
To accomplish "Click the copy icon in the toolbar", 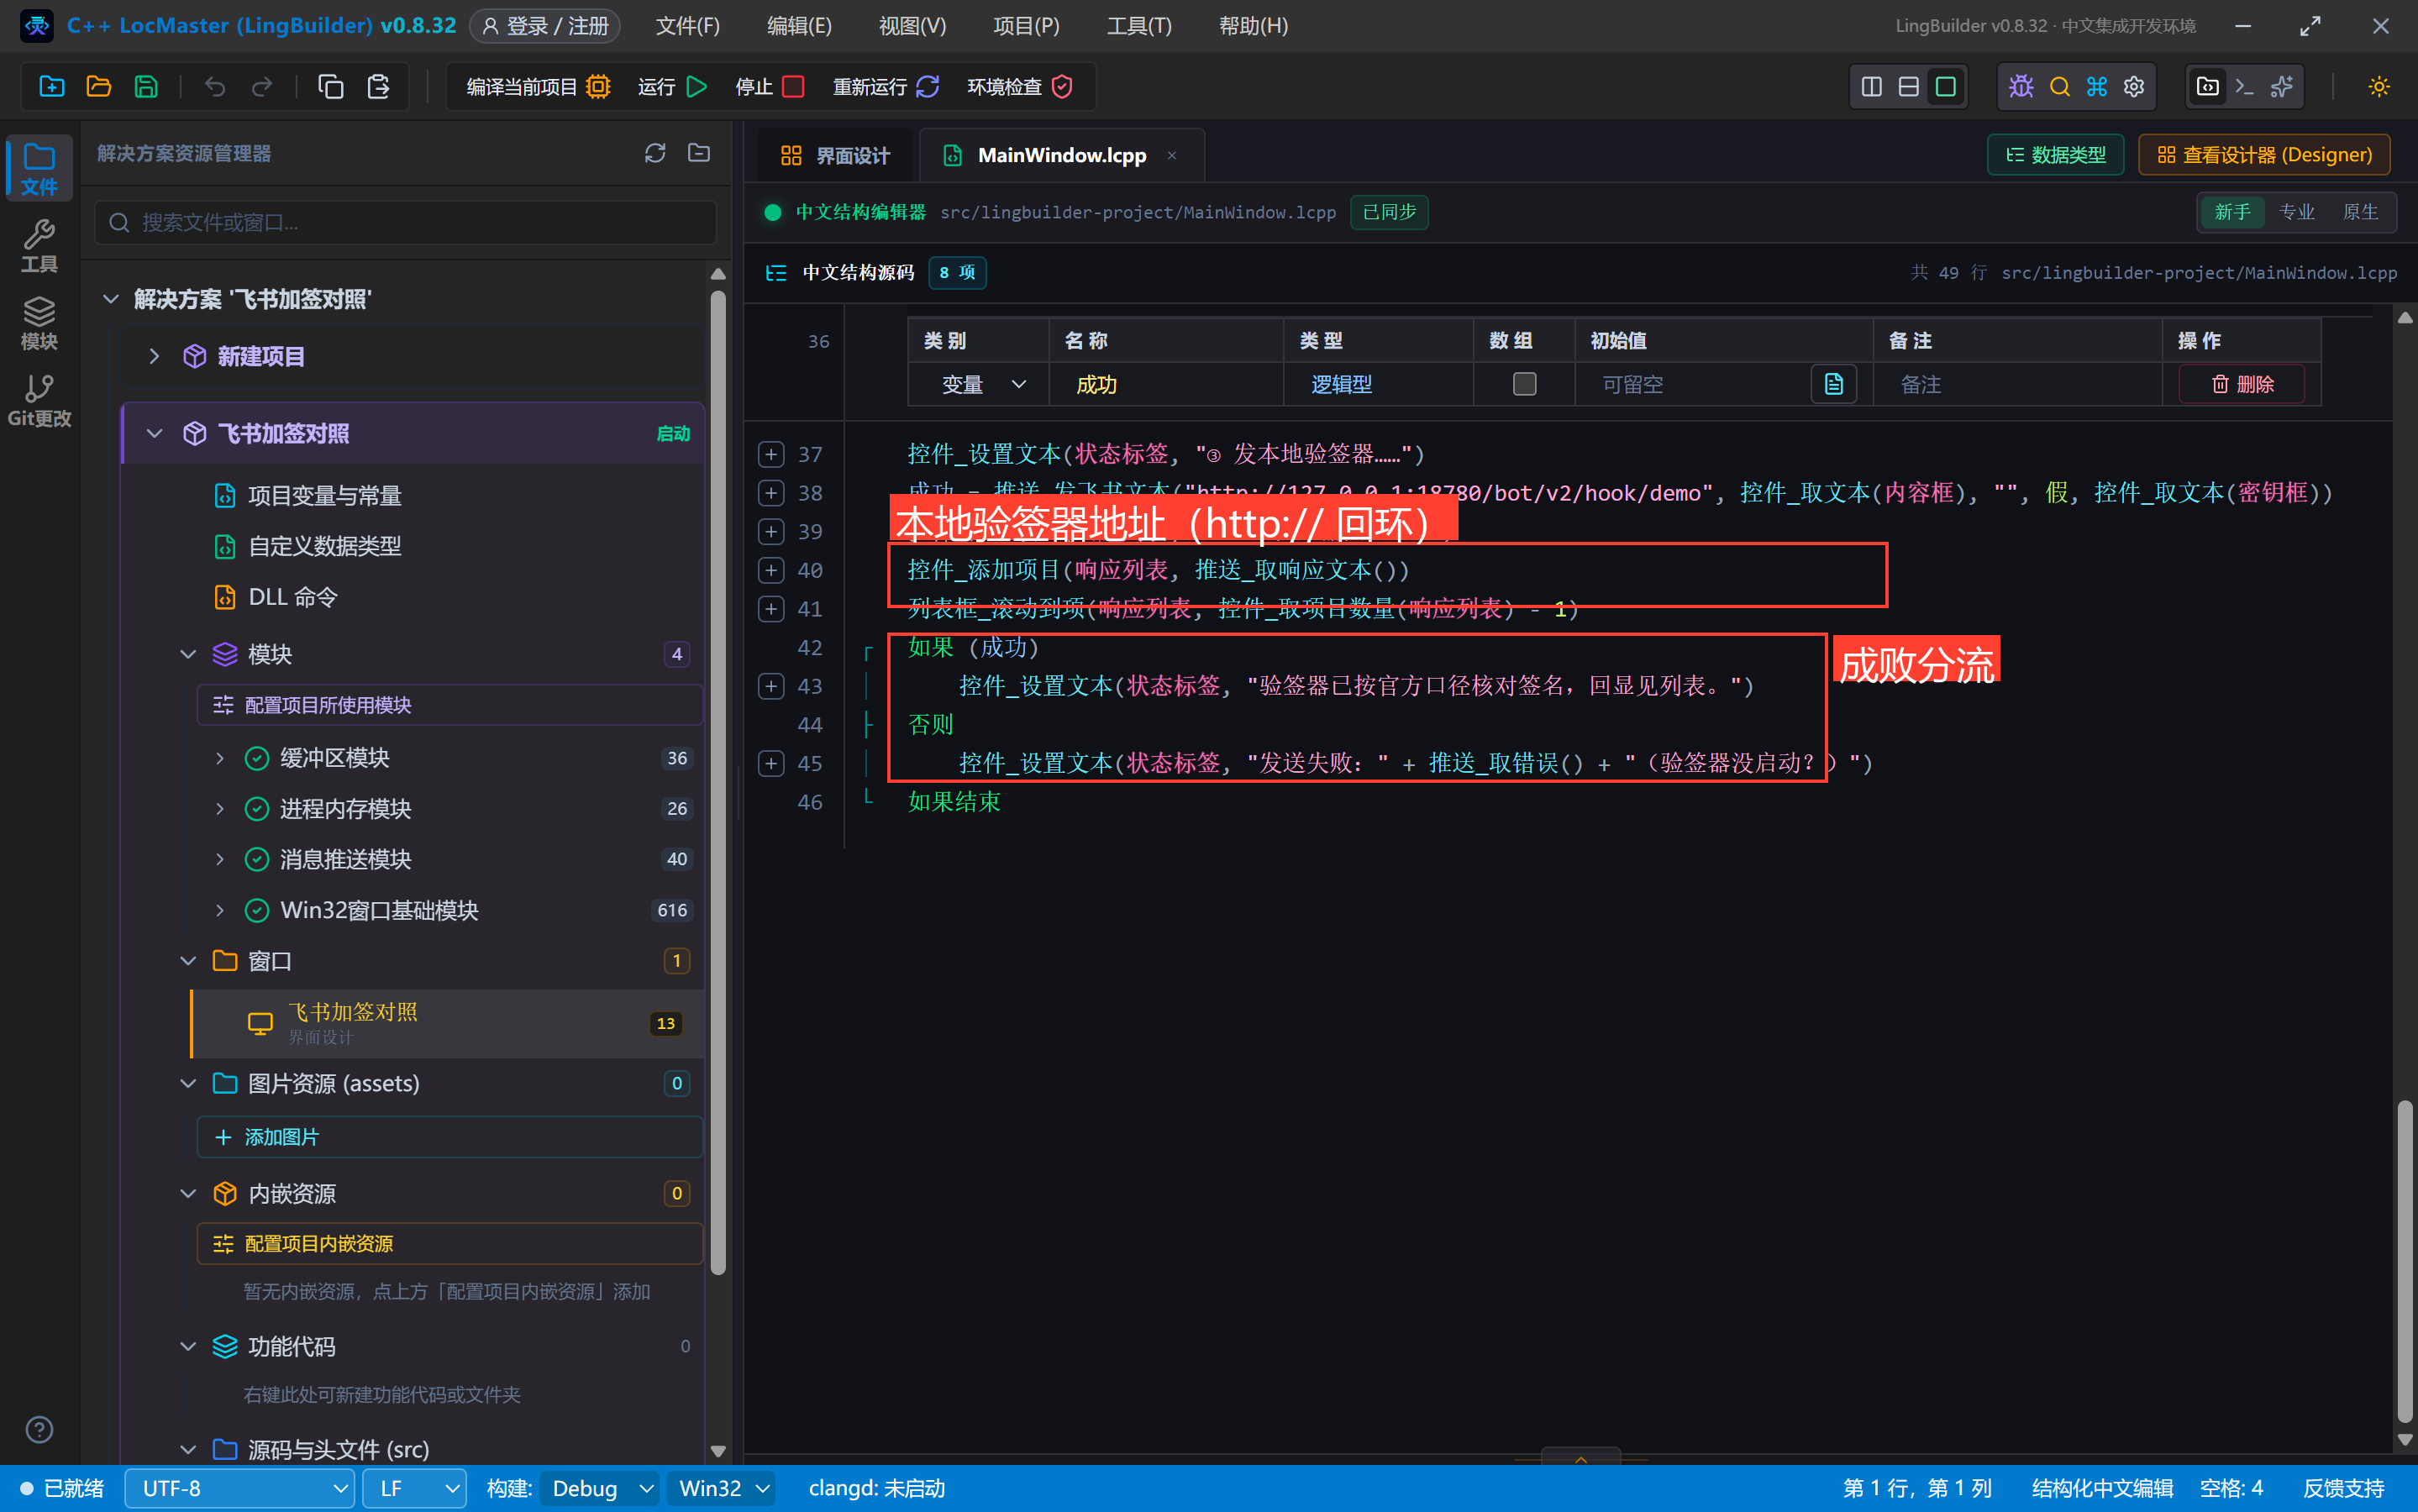I will click(331, 87).
